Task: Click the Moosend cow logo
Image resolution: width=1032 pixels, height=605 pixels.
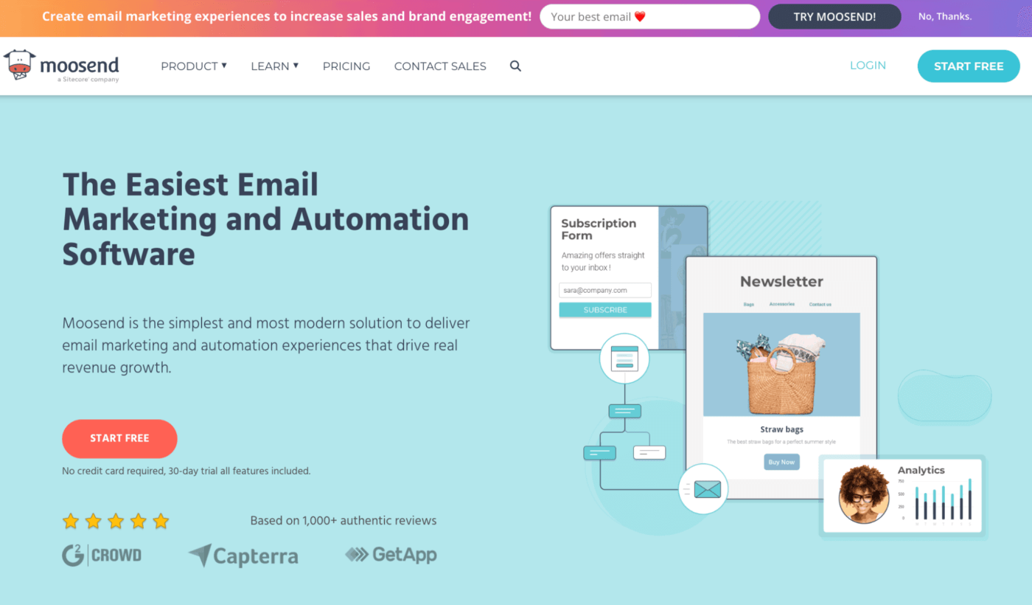Action: coord(19,66)
